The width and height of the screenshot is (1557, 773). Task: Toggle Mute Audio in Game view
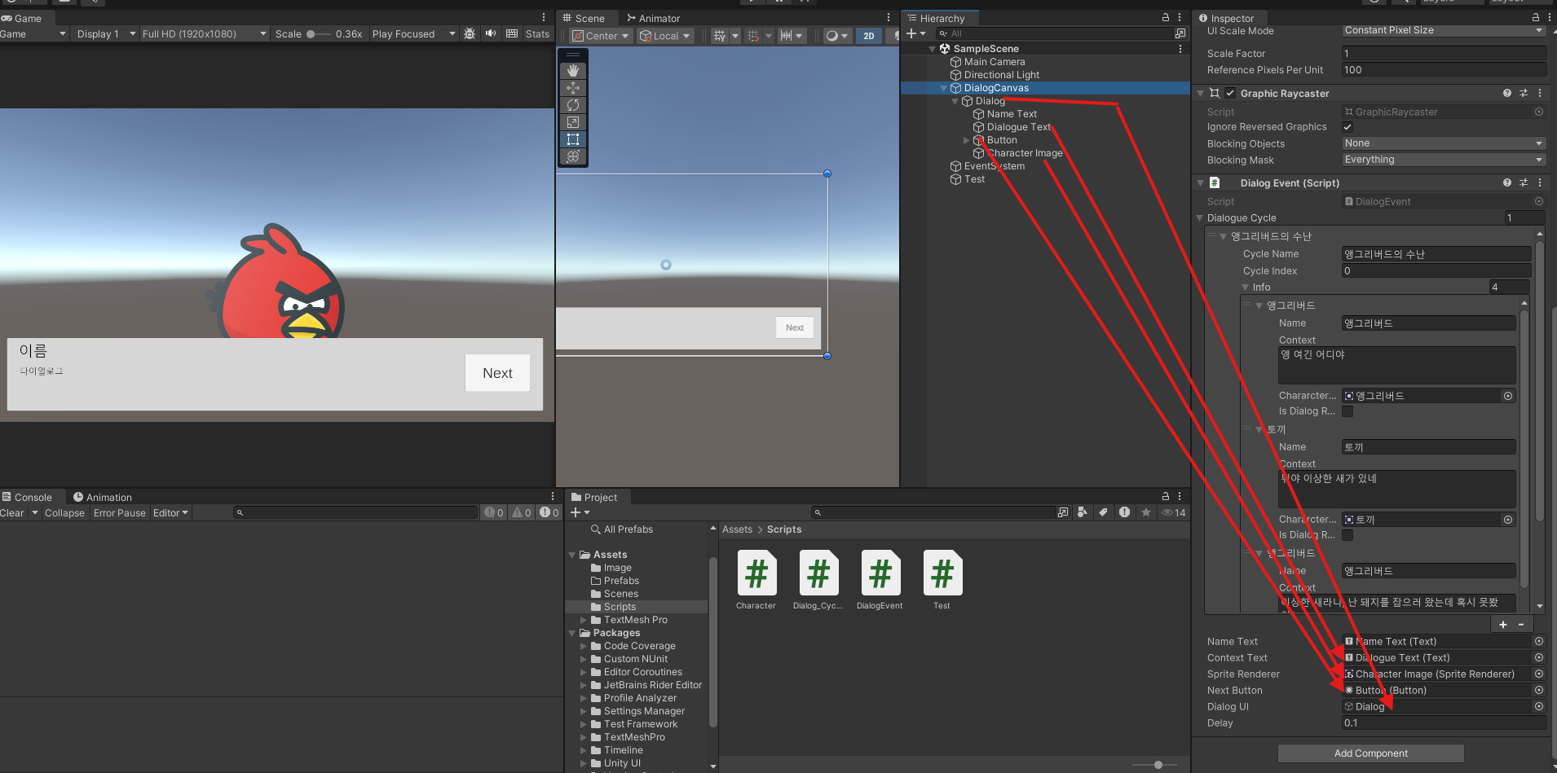click(x=491, y=34)
